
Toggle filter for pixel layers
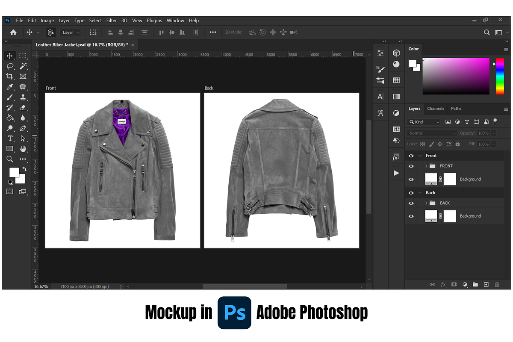click(x=448, y=122)
